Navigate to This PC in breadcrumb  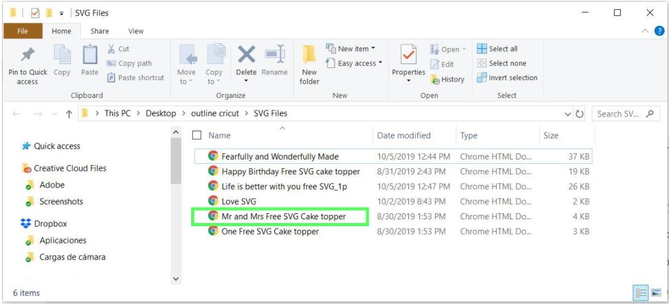coord(117,113)
